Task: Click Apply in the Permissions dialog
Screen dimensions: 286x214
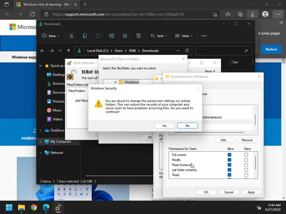Action: (251, 192)
